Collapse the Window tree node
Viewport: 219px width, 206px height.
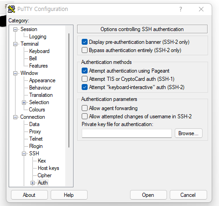click(x=15, y=73)
